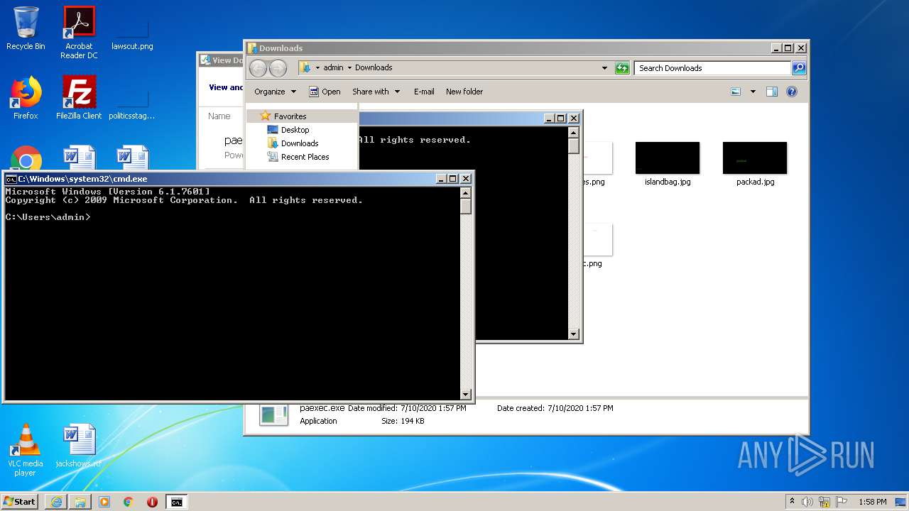
Task: Select Favorites in navigation pane
Action: point(290,116)
